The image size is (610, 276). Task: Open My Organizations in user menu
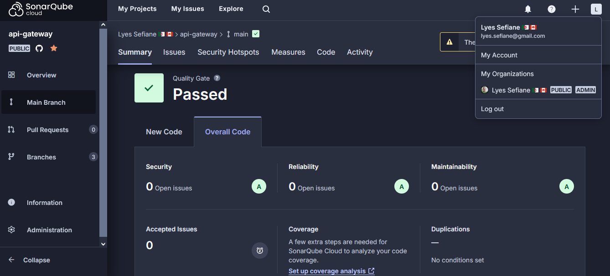[x=507, y=74]
